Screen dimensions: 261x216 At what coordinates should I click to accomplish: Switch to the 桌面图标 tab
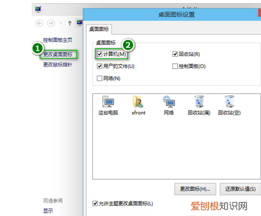tap(99, 29)
